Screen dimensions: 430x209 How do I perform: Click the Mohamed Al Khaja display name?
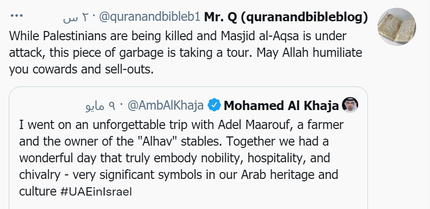pyautogui.click(x=281, y=106)
